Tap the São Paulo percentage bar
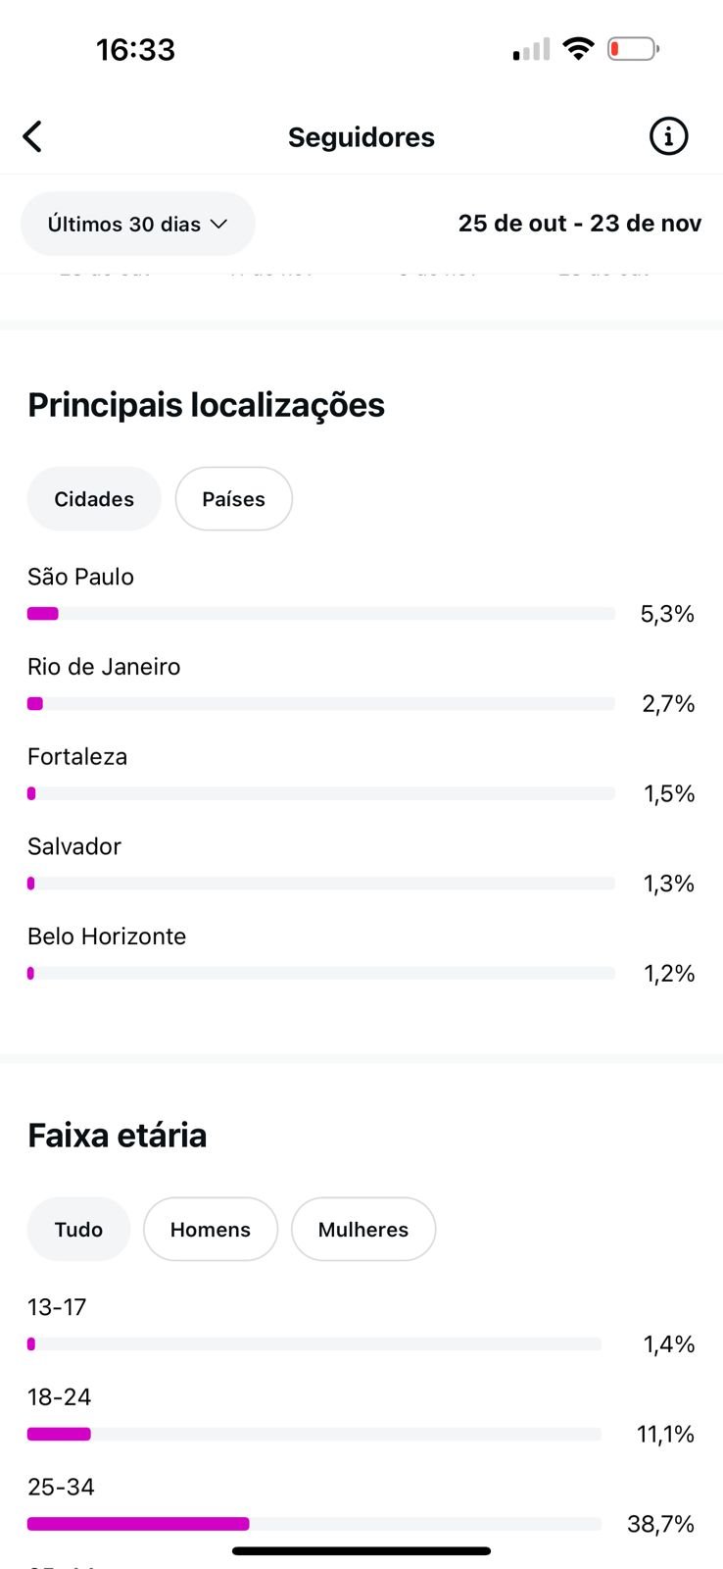723x1569 pixels. coord(320,614)
